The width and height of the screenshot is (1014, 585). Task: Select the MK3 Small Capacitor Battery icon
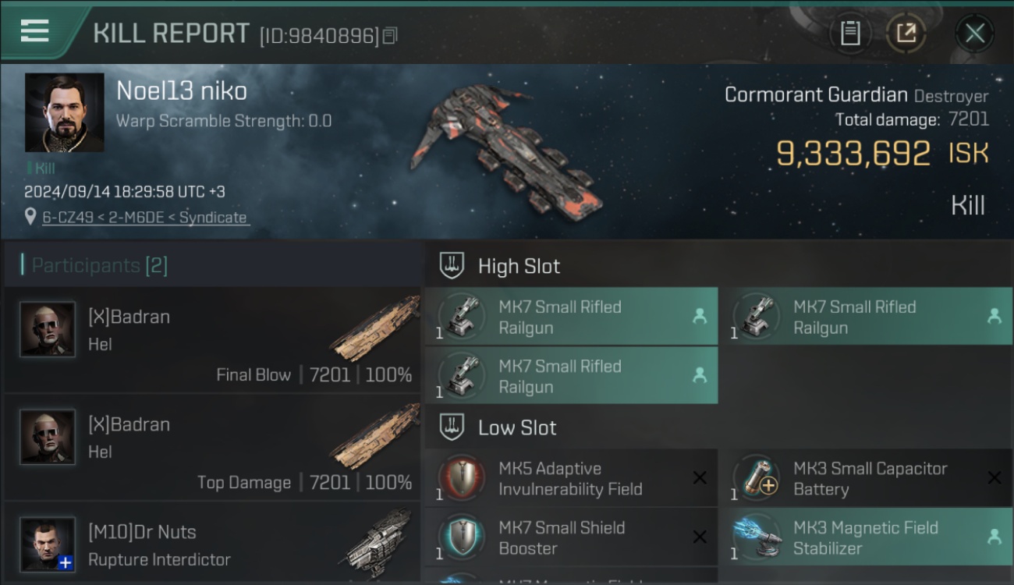[756, 477]
